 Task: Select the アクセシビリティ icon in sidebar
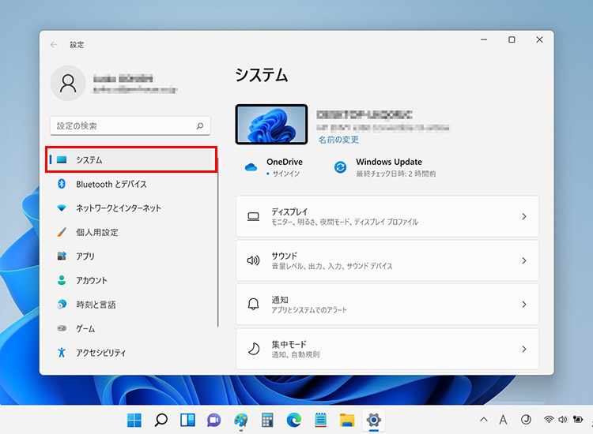pos(62,353)
